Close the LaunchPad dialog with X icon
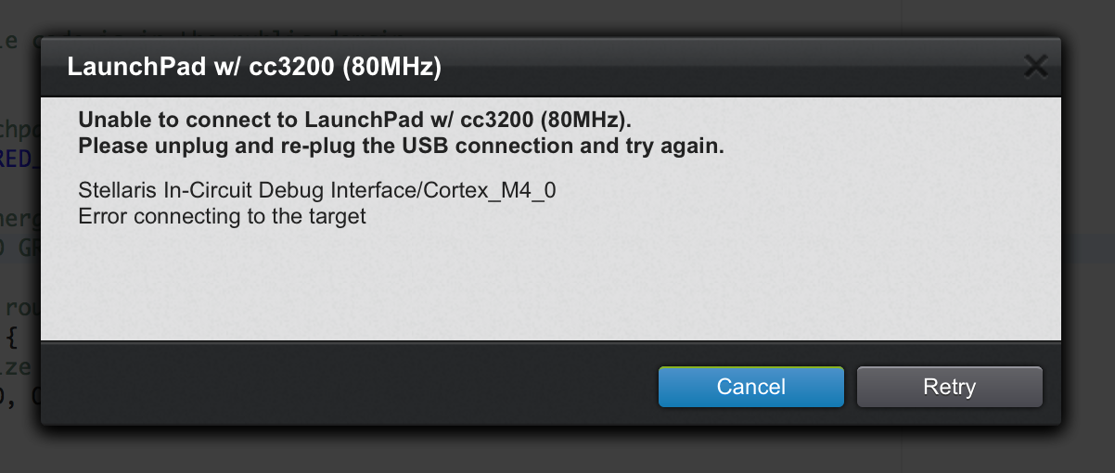Viewport: 1115px width, 473px height. pyautogui.click(x=1035, y=67)
